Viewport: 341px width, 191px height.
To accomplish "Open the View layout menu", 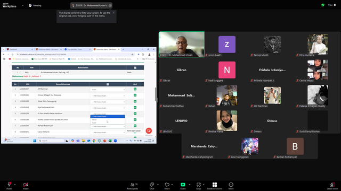I will coord(332,5).
